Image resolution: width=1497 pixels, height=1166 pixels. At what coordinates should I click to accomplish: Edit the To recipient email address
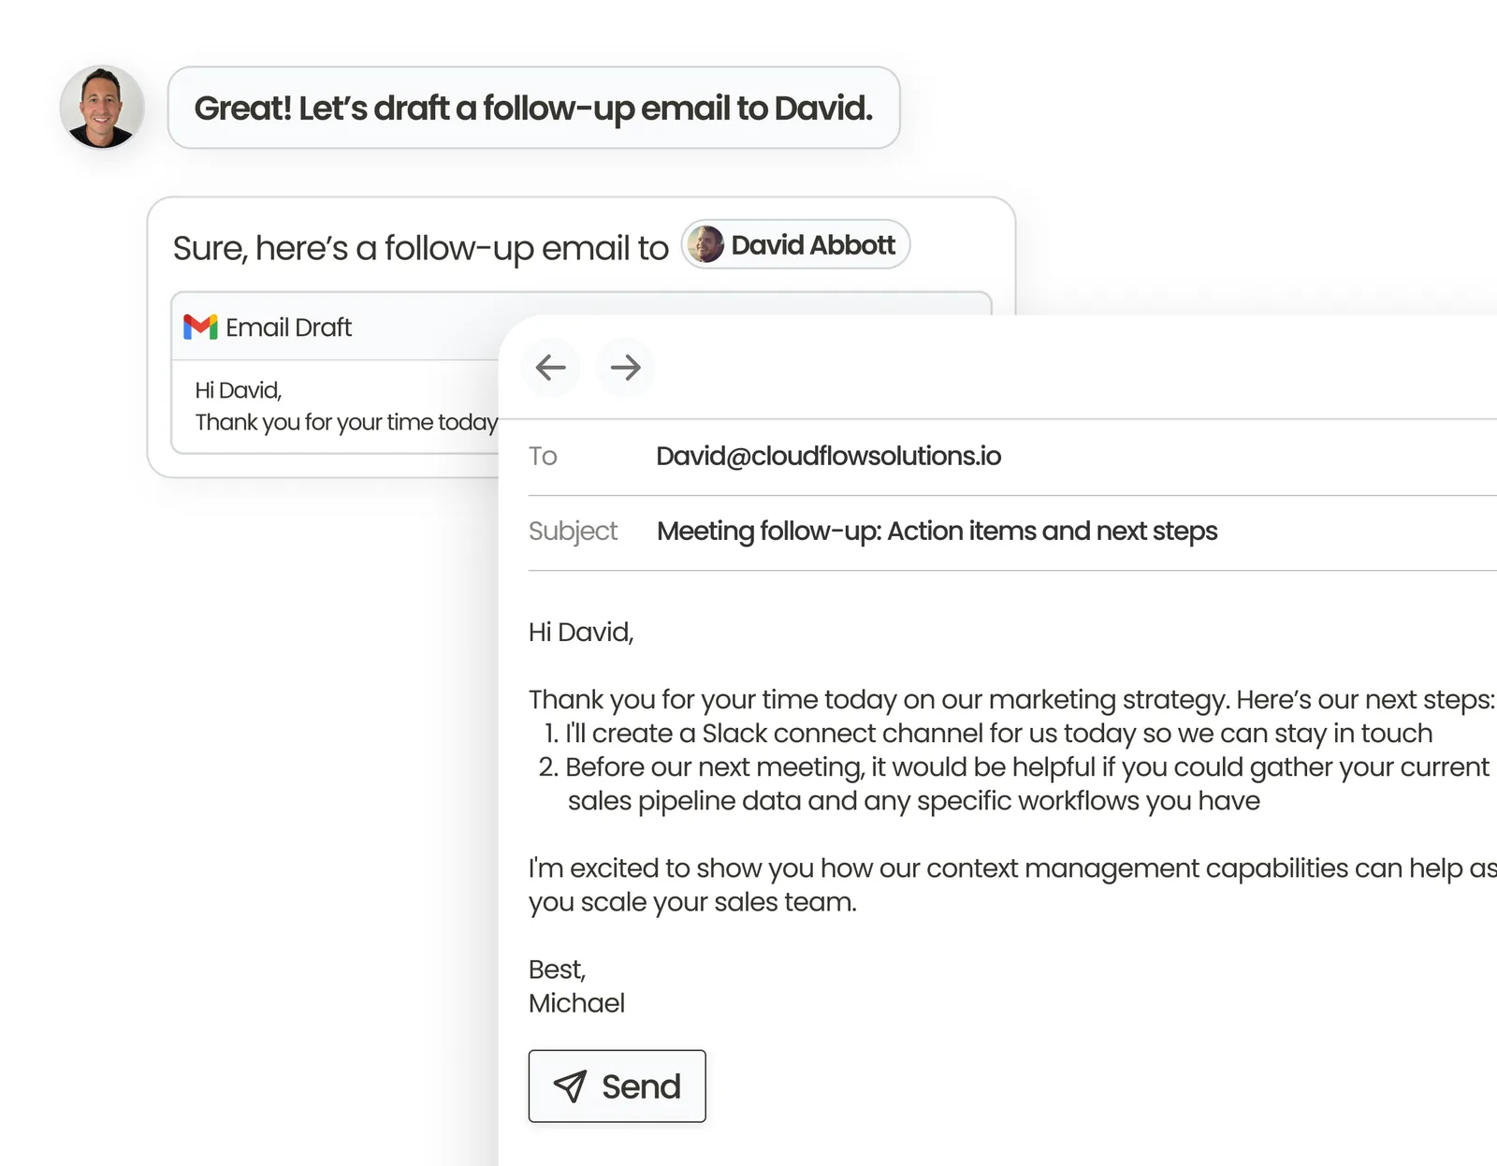click(x=828, y=456)
